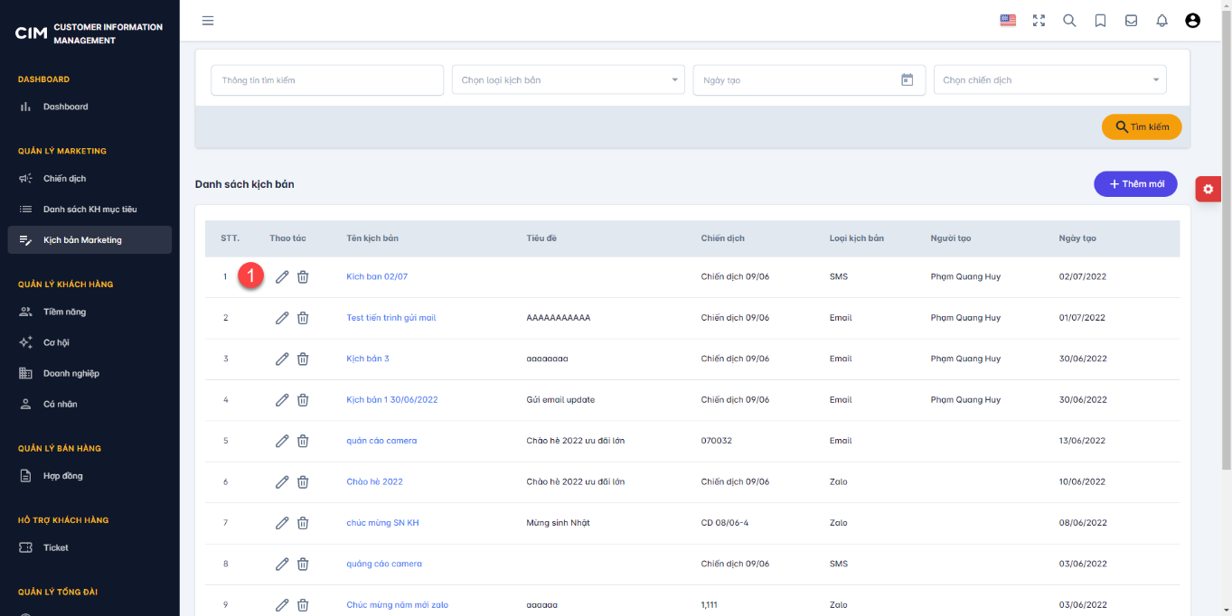Open the language flag selector
The width and height of the screenshot is (1232, 616).
pyautogui.click(x=1008, y=20)
